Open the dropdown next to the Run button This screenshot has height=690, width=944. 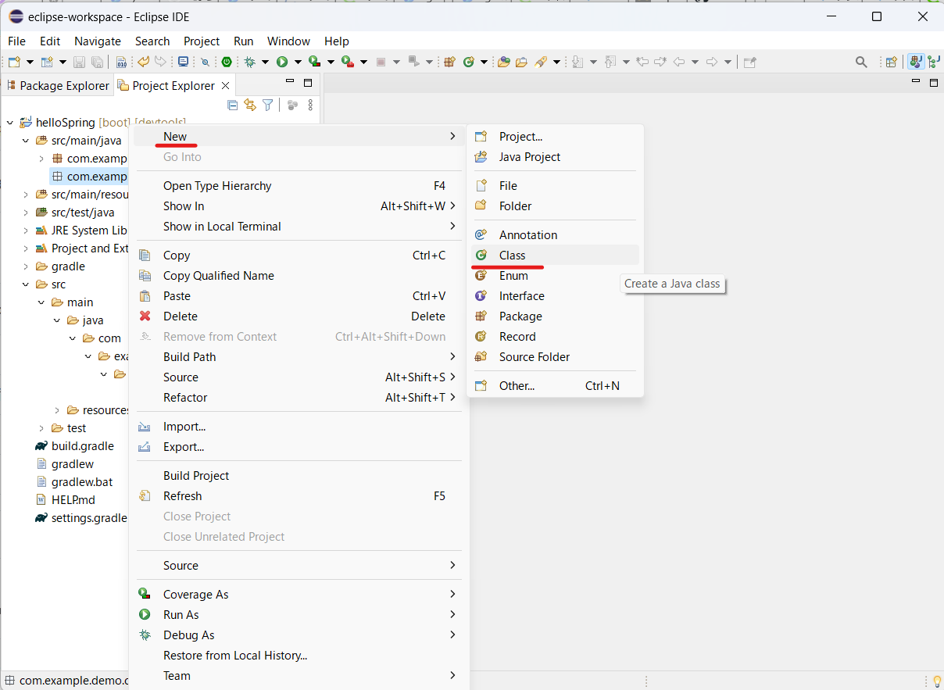[x=299, y=61]
